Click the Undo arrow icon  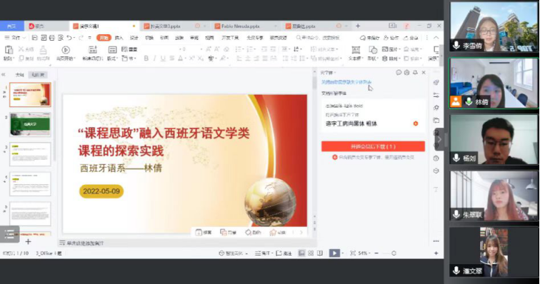(69, 38)
